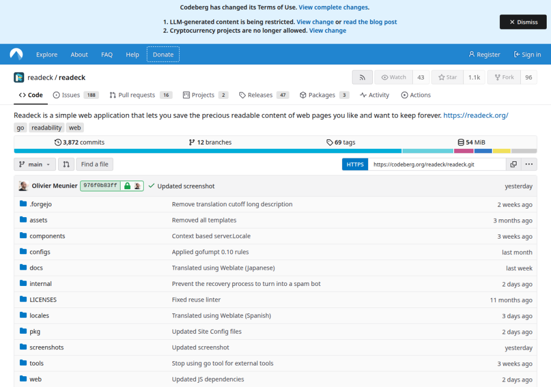
Task: Star the readeck repository
Action: [x=447, y=77]
